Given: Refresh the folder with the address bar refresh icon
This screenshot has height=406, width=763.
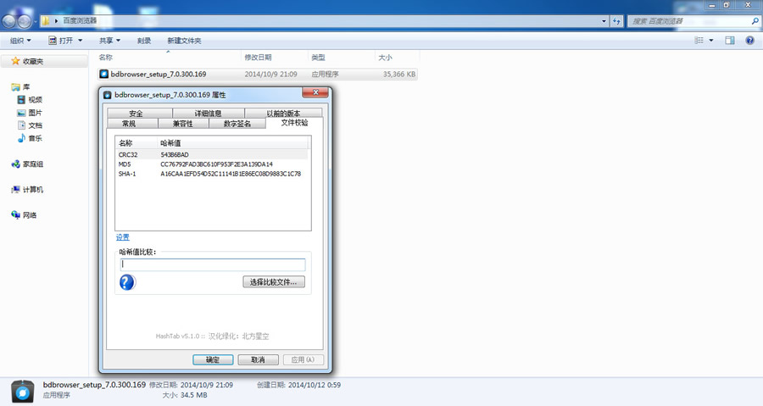Looking at the screenshot, I should [617, 21].
